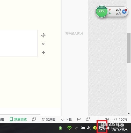Open the 100% zoom level menu
This screenshot has height=133, width=131.
point(123,119)
